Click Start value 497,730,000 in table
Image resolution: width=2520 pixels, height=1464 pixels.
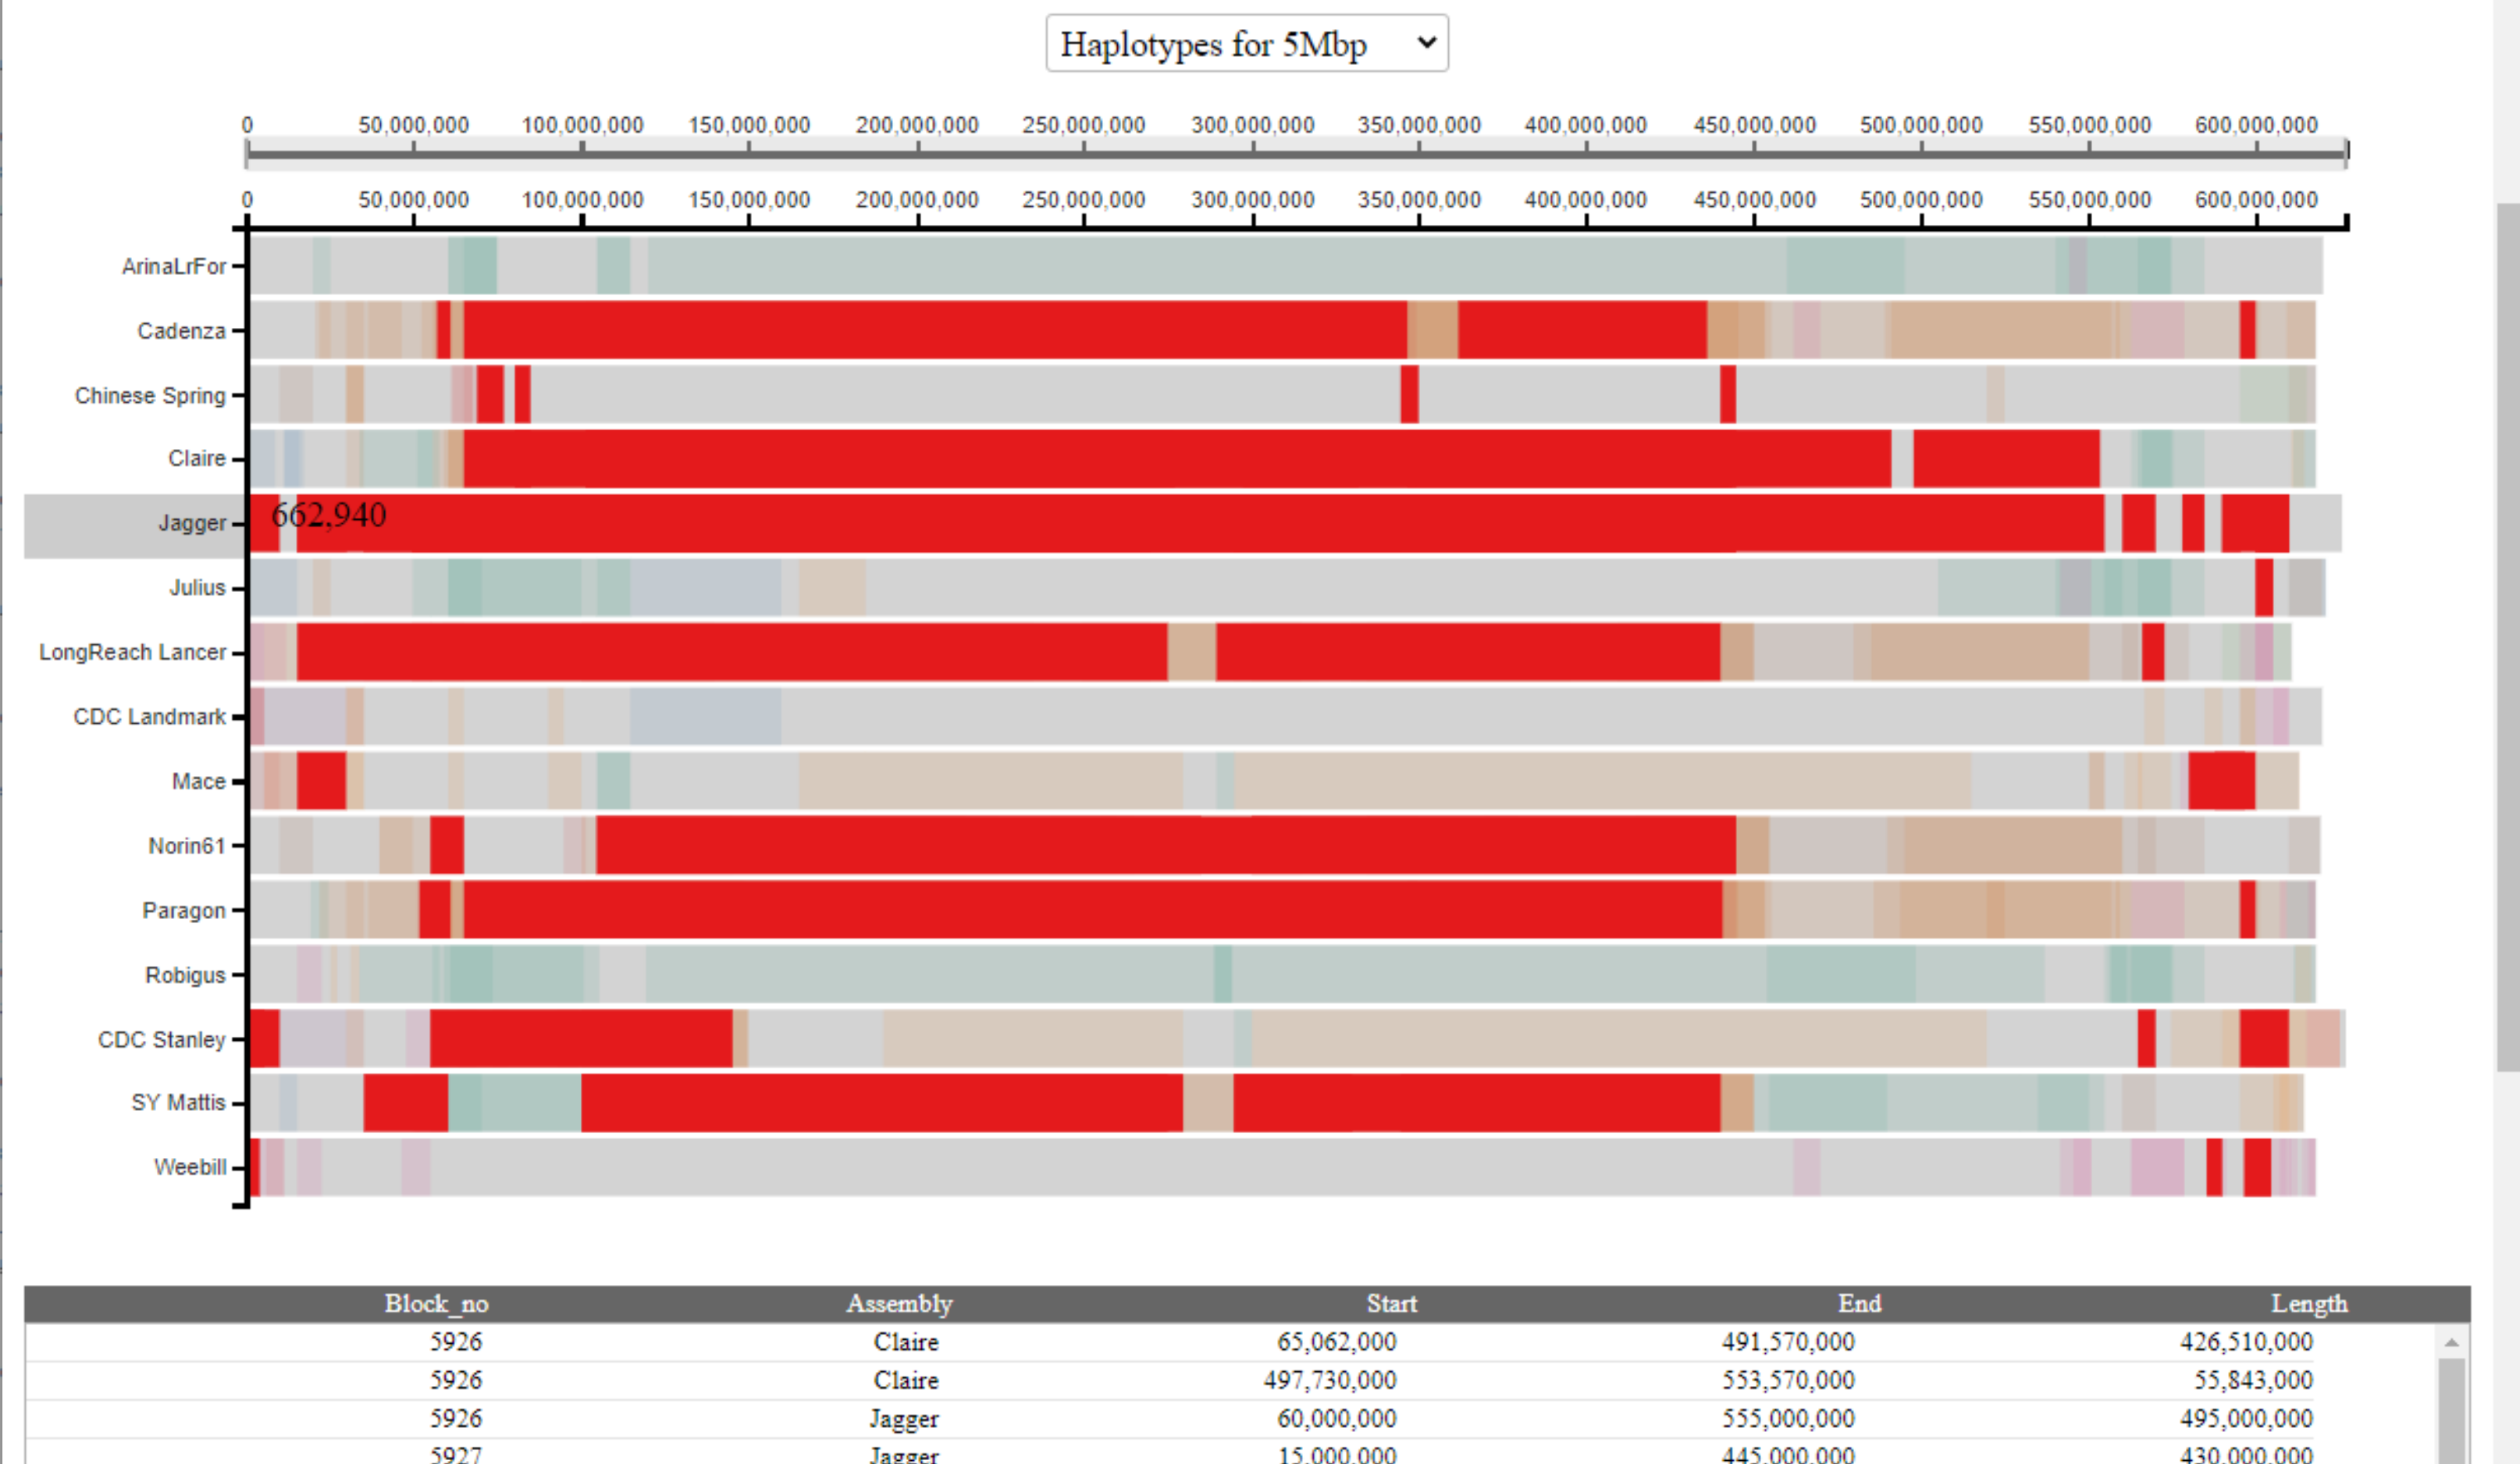1330,1381
